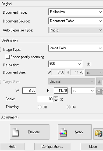Click the Configuration button
The image size is (103, 151).
52,146
